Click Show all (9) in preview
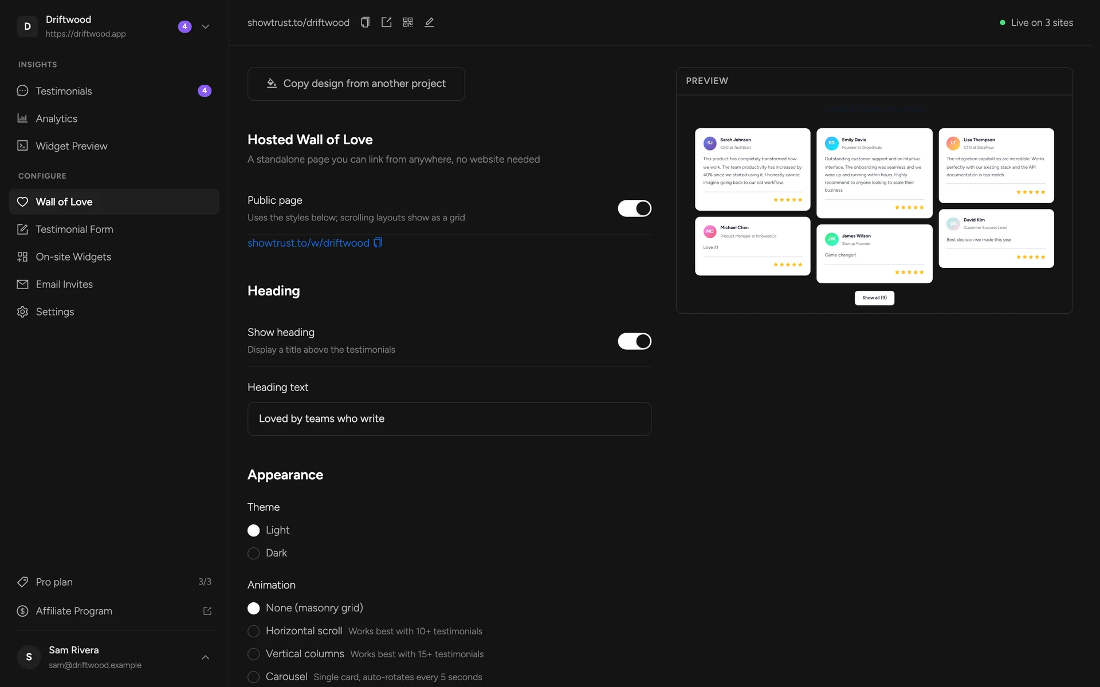This screenshot has height=687, width=1100. pyautogui.click(x=874, y=298)
